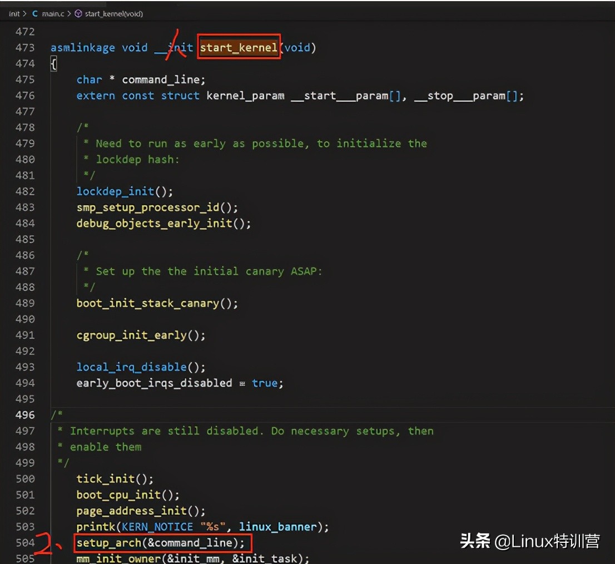Click the boot_init_stack_canary() call
Viewport: 615px width, 564px height.
[x=157, y=303]
